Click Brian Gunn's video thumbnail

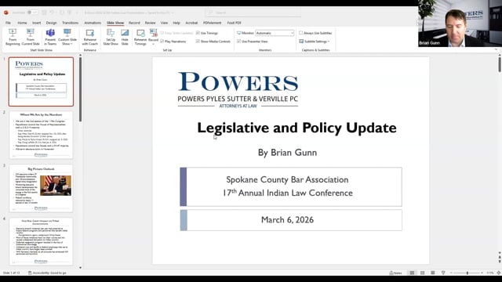tap(460, 23)
